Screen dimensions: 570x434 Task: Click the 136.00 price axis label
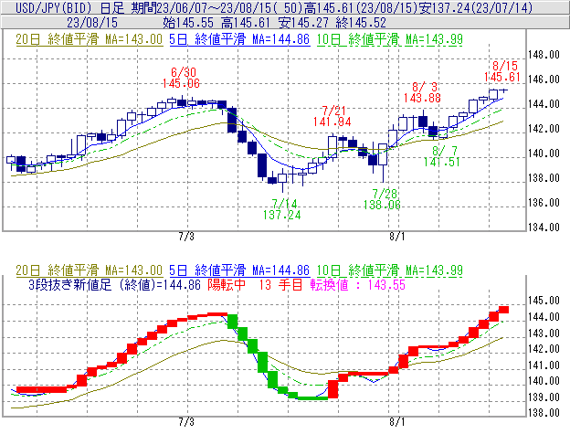point(544,203)
